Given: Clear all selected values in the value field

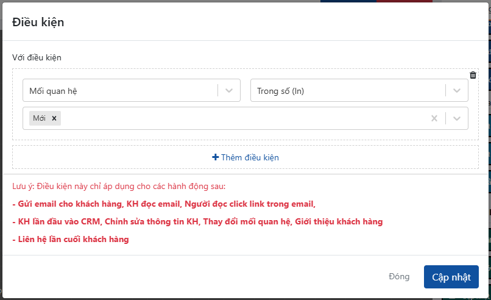Looking at the screenshot, I should click(x=434, y=118).
